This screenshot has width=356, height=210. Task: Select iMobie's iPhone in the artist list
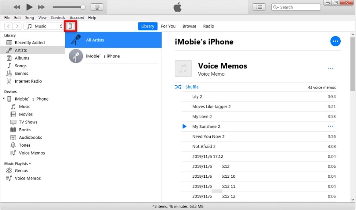[113, 56]
